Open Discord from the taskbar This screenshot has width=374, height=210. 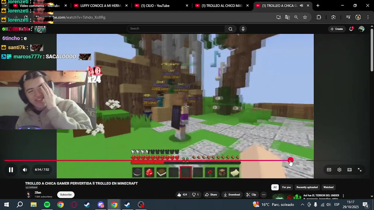(101, 205)
